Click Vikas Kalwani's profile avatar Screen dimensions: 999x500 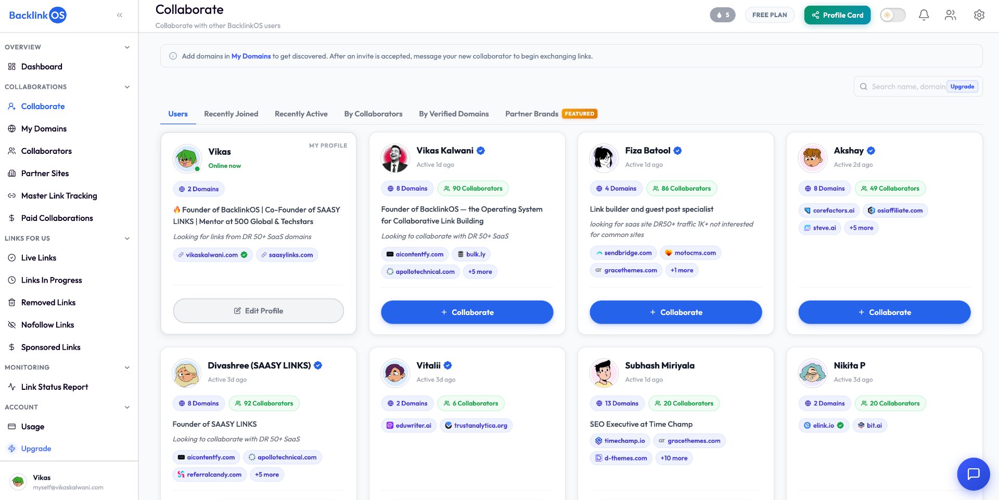tap(395, 158)
